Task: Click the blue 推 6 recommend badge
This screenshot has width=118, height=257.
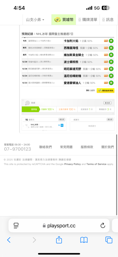Action: (61, 125)
